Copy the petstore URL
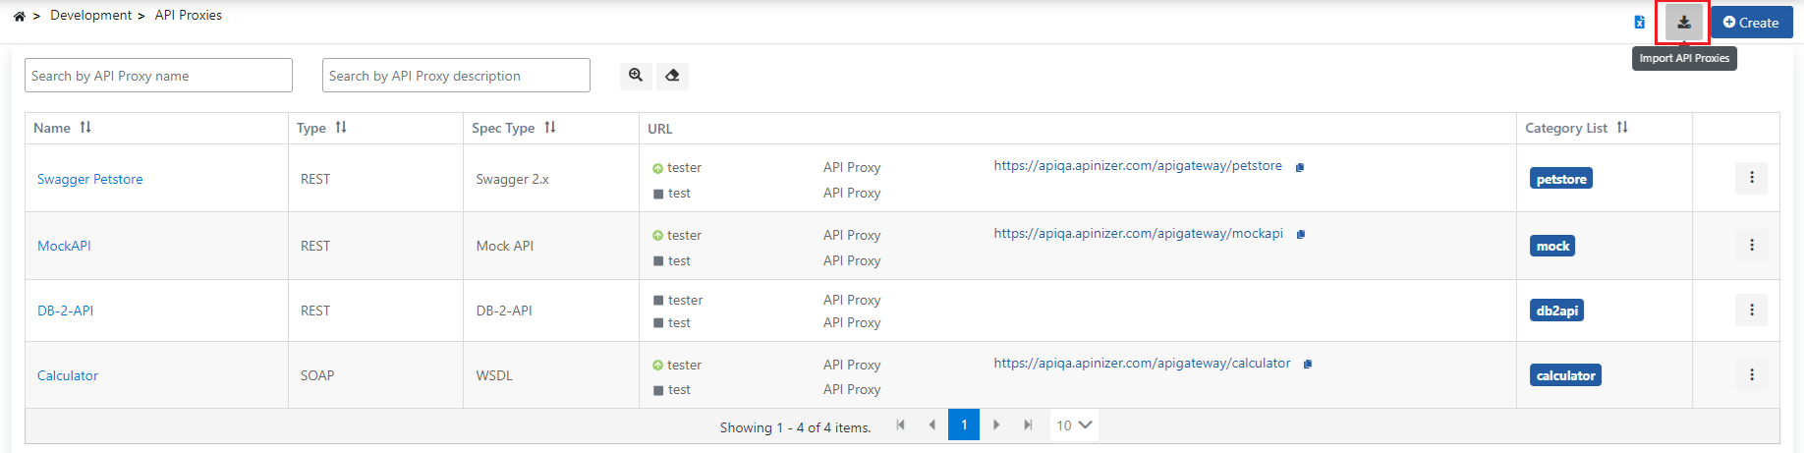 1300,167
